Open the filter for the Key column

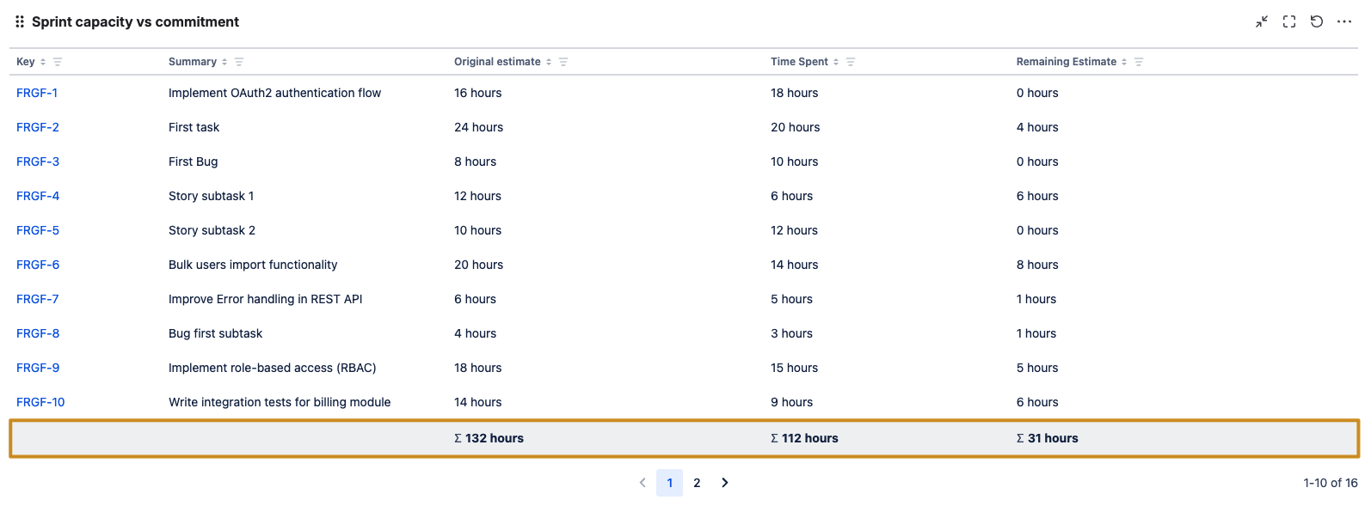pyautogui.click(x=58, y=62)
